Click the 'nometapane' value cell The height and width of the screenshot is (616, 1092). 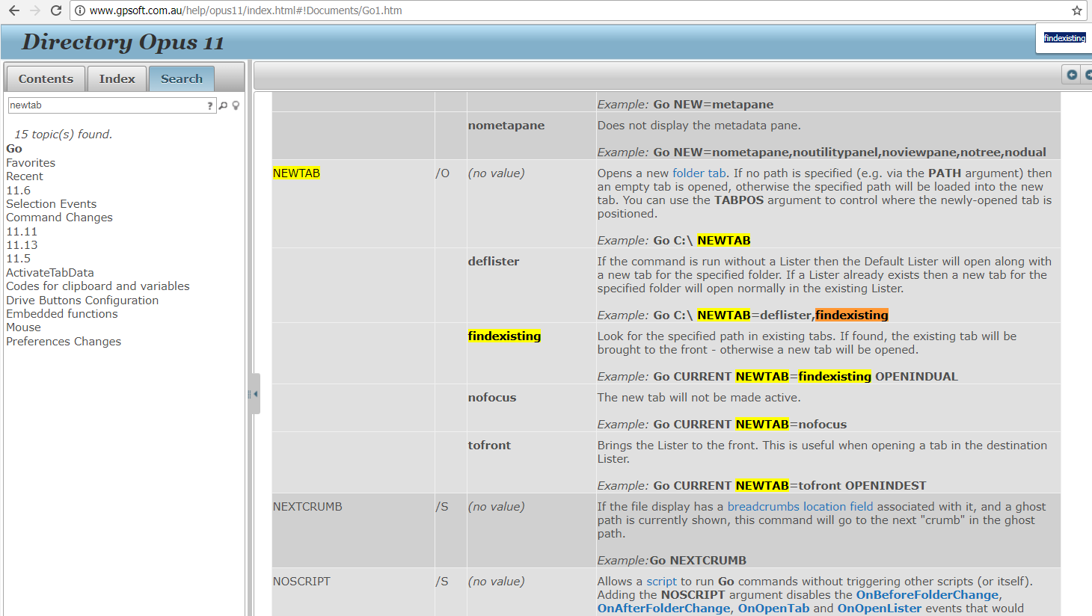pos(506,126)
